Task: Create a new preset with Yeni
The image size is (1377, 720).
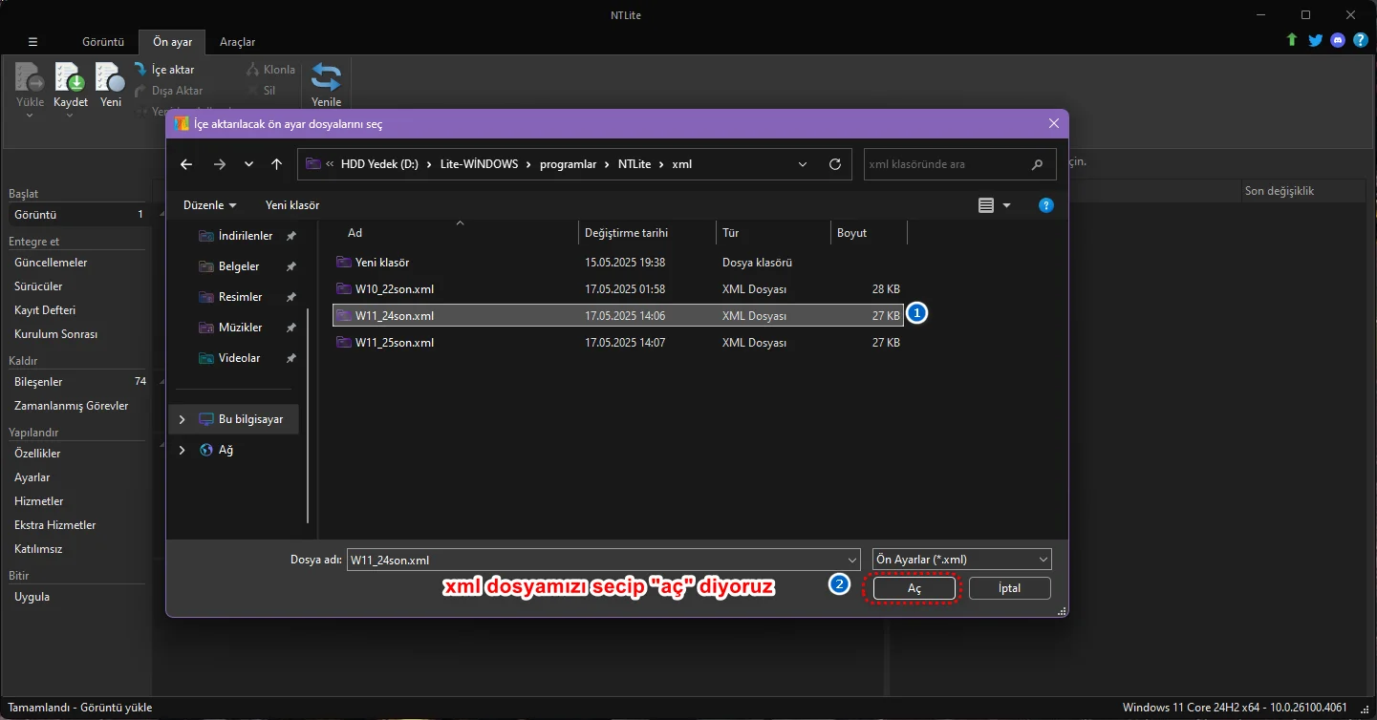Action: click(x=111, y=78)
